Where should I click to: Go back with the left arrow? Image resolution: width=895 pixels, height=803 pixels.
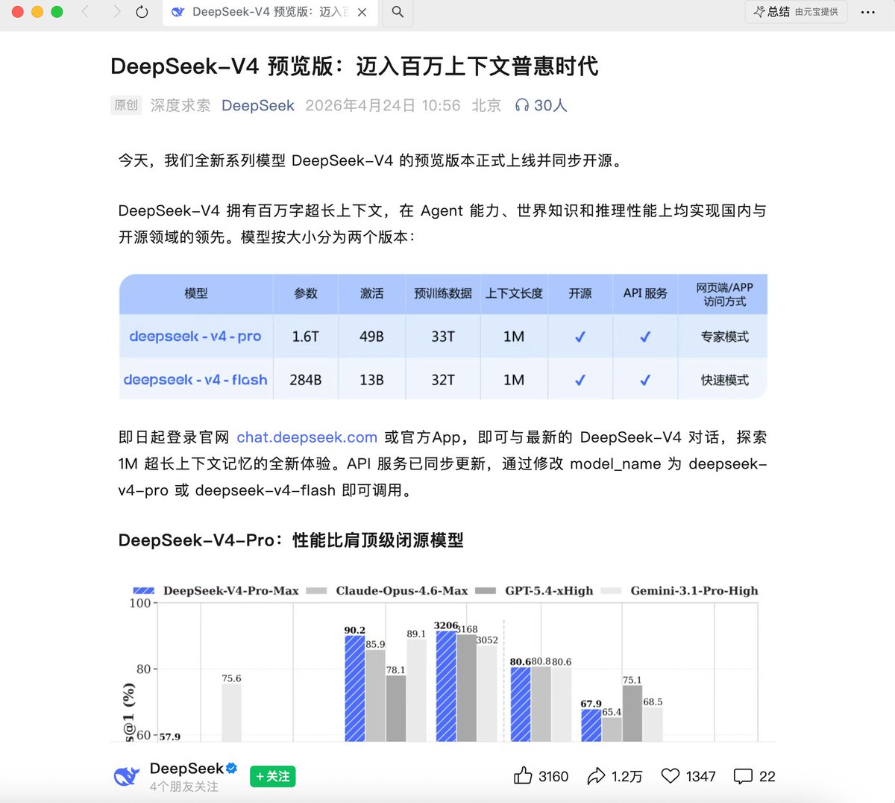point(85,12)
